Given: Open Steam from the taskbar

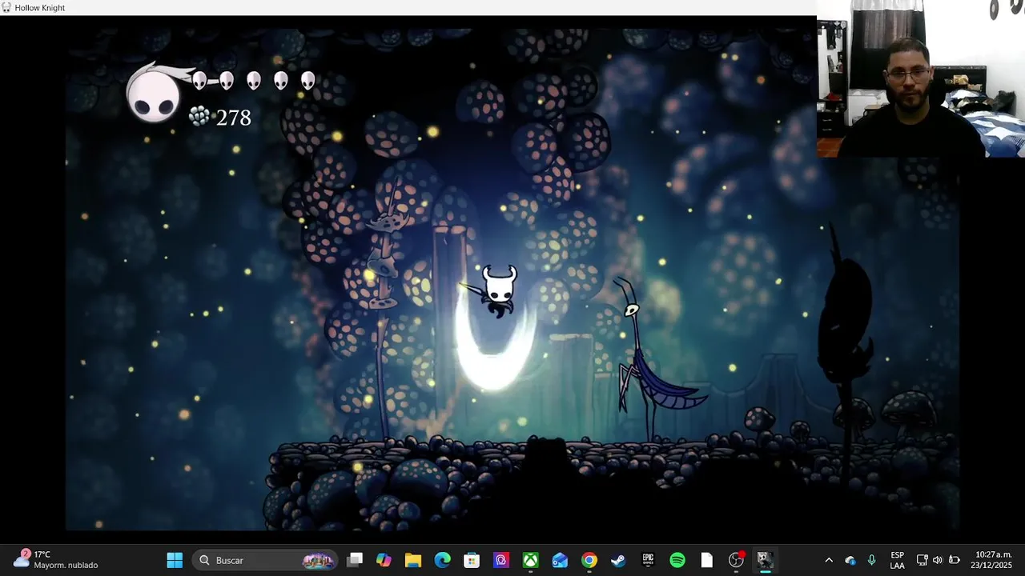Looking at the screenshot, I should (x=618, y=560).
